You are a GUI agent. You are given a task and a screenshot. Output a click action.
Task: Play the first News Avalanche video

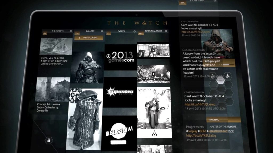click(x=153, y=50)
